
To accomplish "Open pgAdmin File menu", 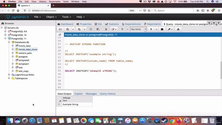I will click(37, 17).
